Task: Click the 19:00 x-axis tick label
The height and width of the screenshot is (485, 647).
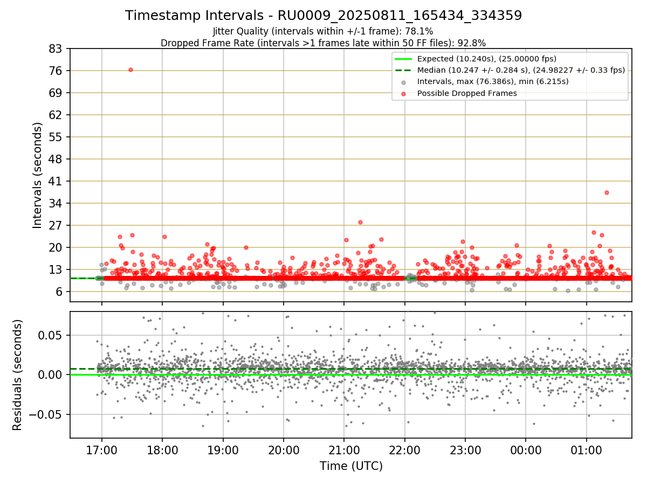Action: [x=223, y=450]
